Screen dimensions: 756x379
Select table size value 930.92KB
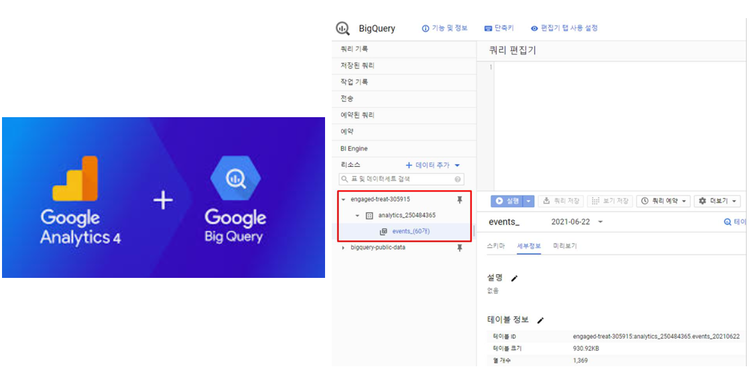pyautogui.click(x=586, y=349)
